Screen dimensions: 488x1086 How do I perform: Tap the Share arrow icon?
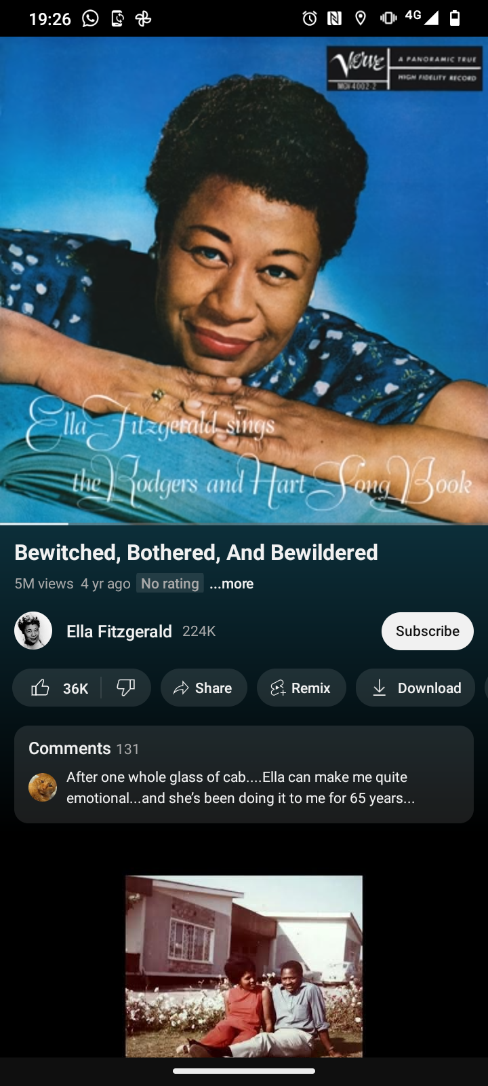click(181, 688)
